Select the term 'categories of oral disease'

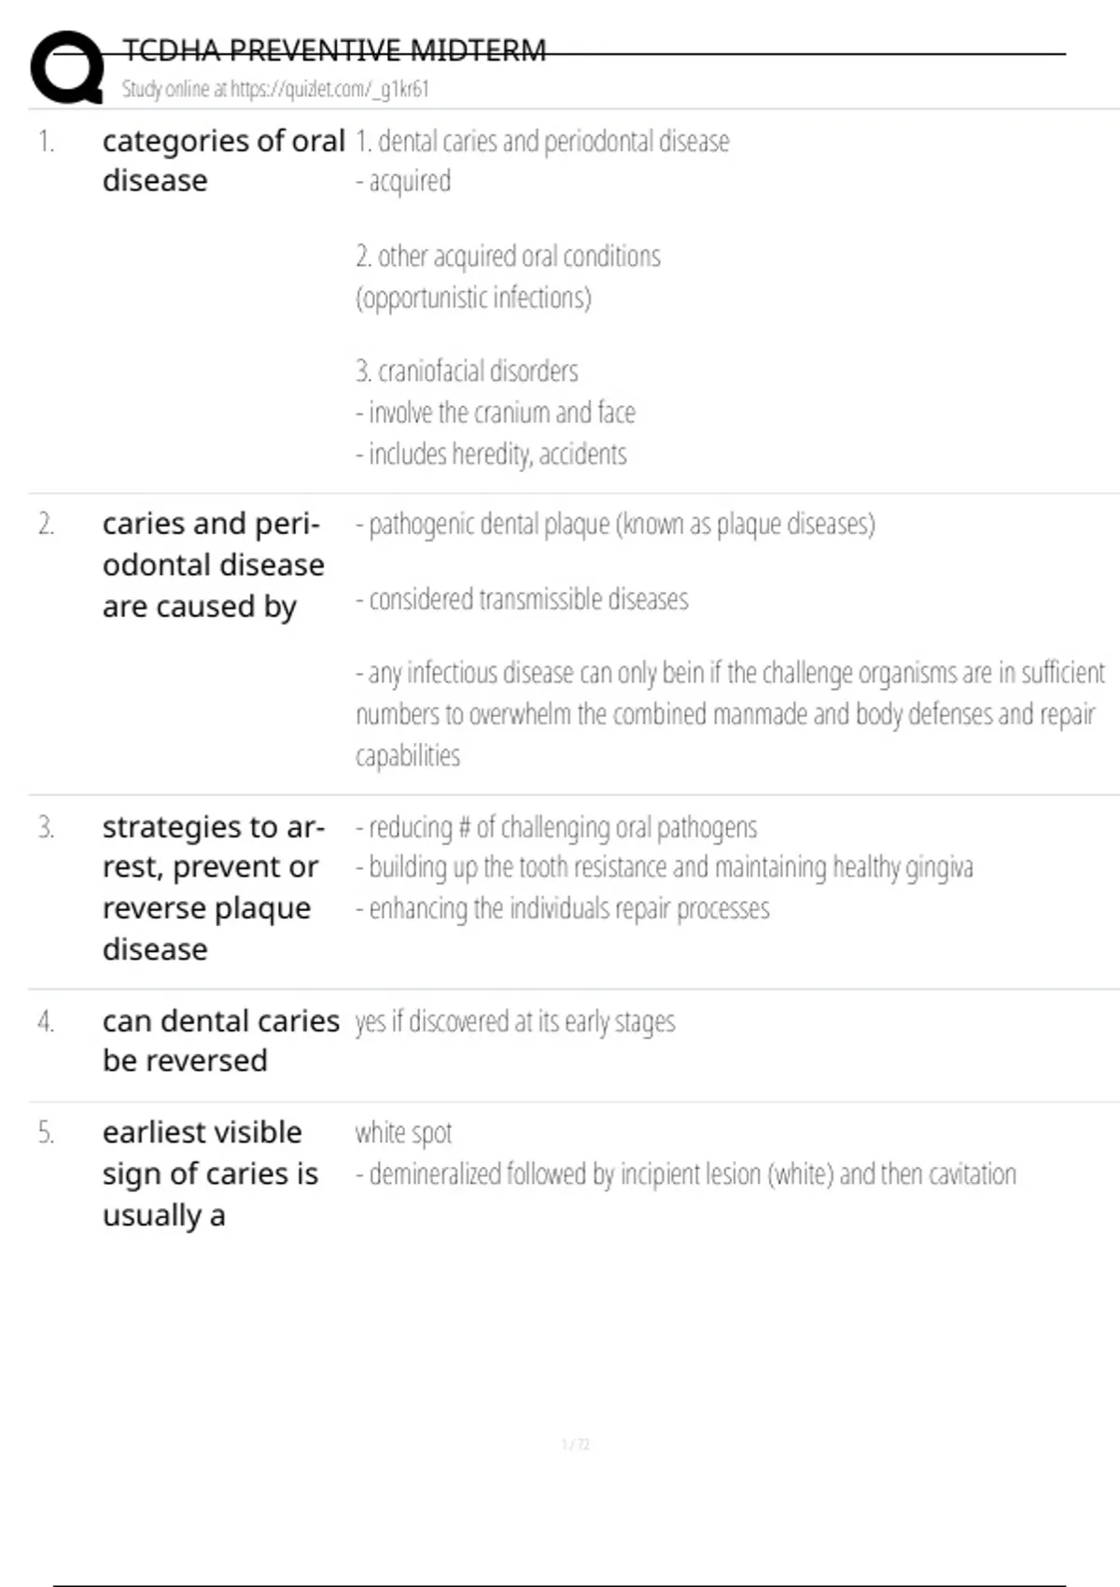click(223, 161)
